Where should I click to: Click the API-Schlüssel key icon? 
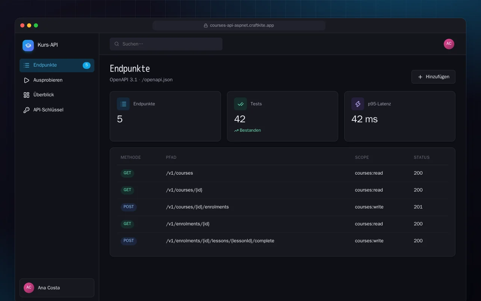click(26, 110)
